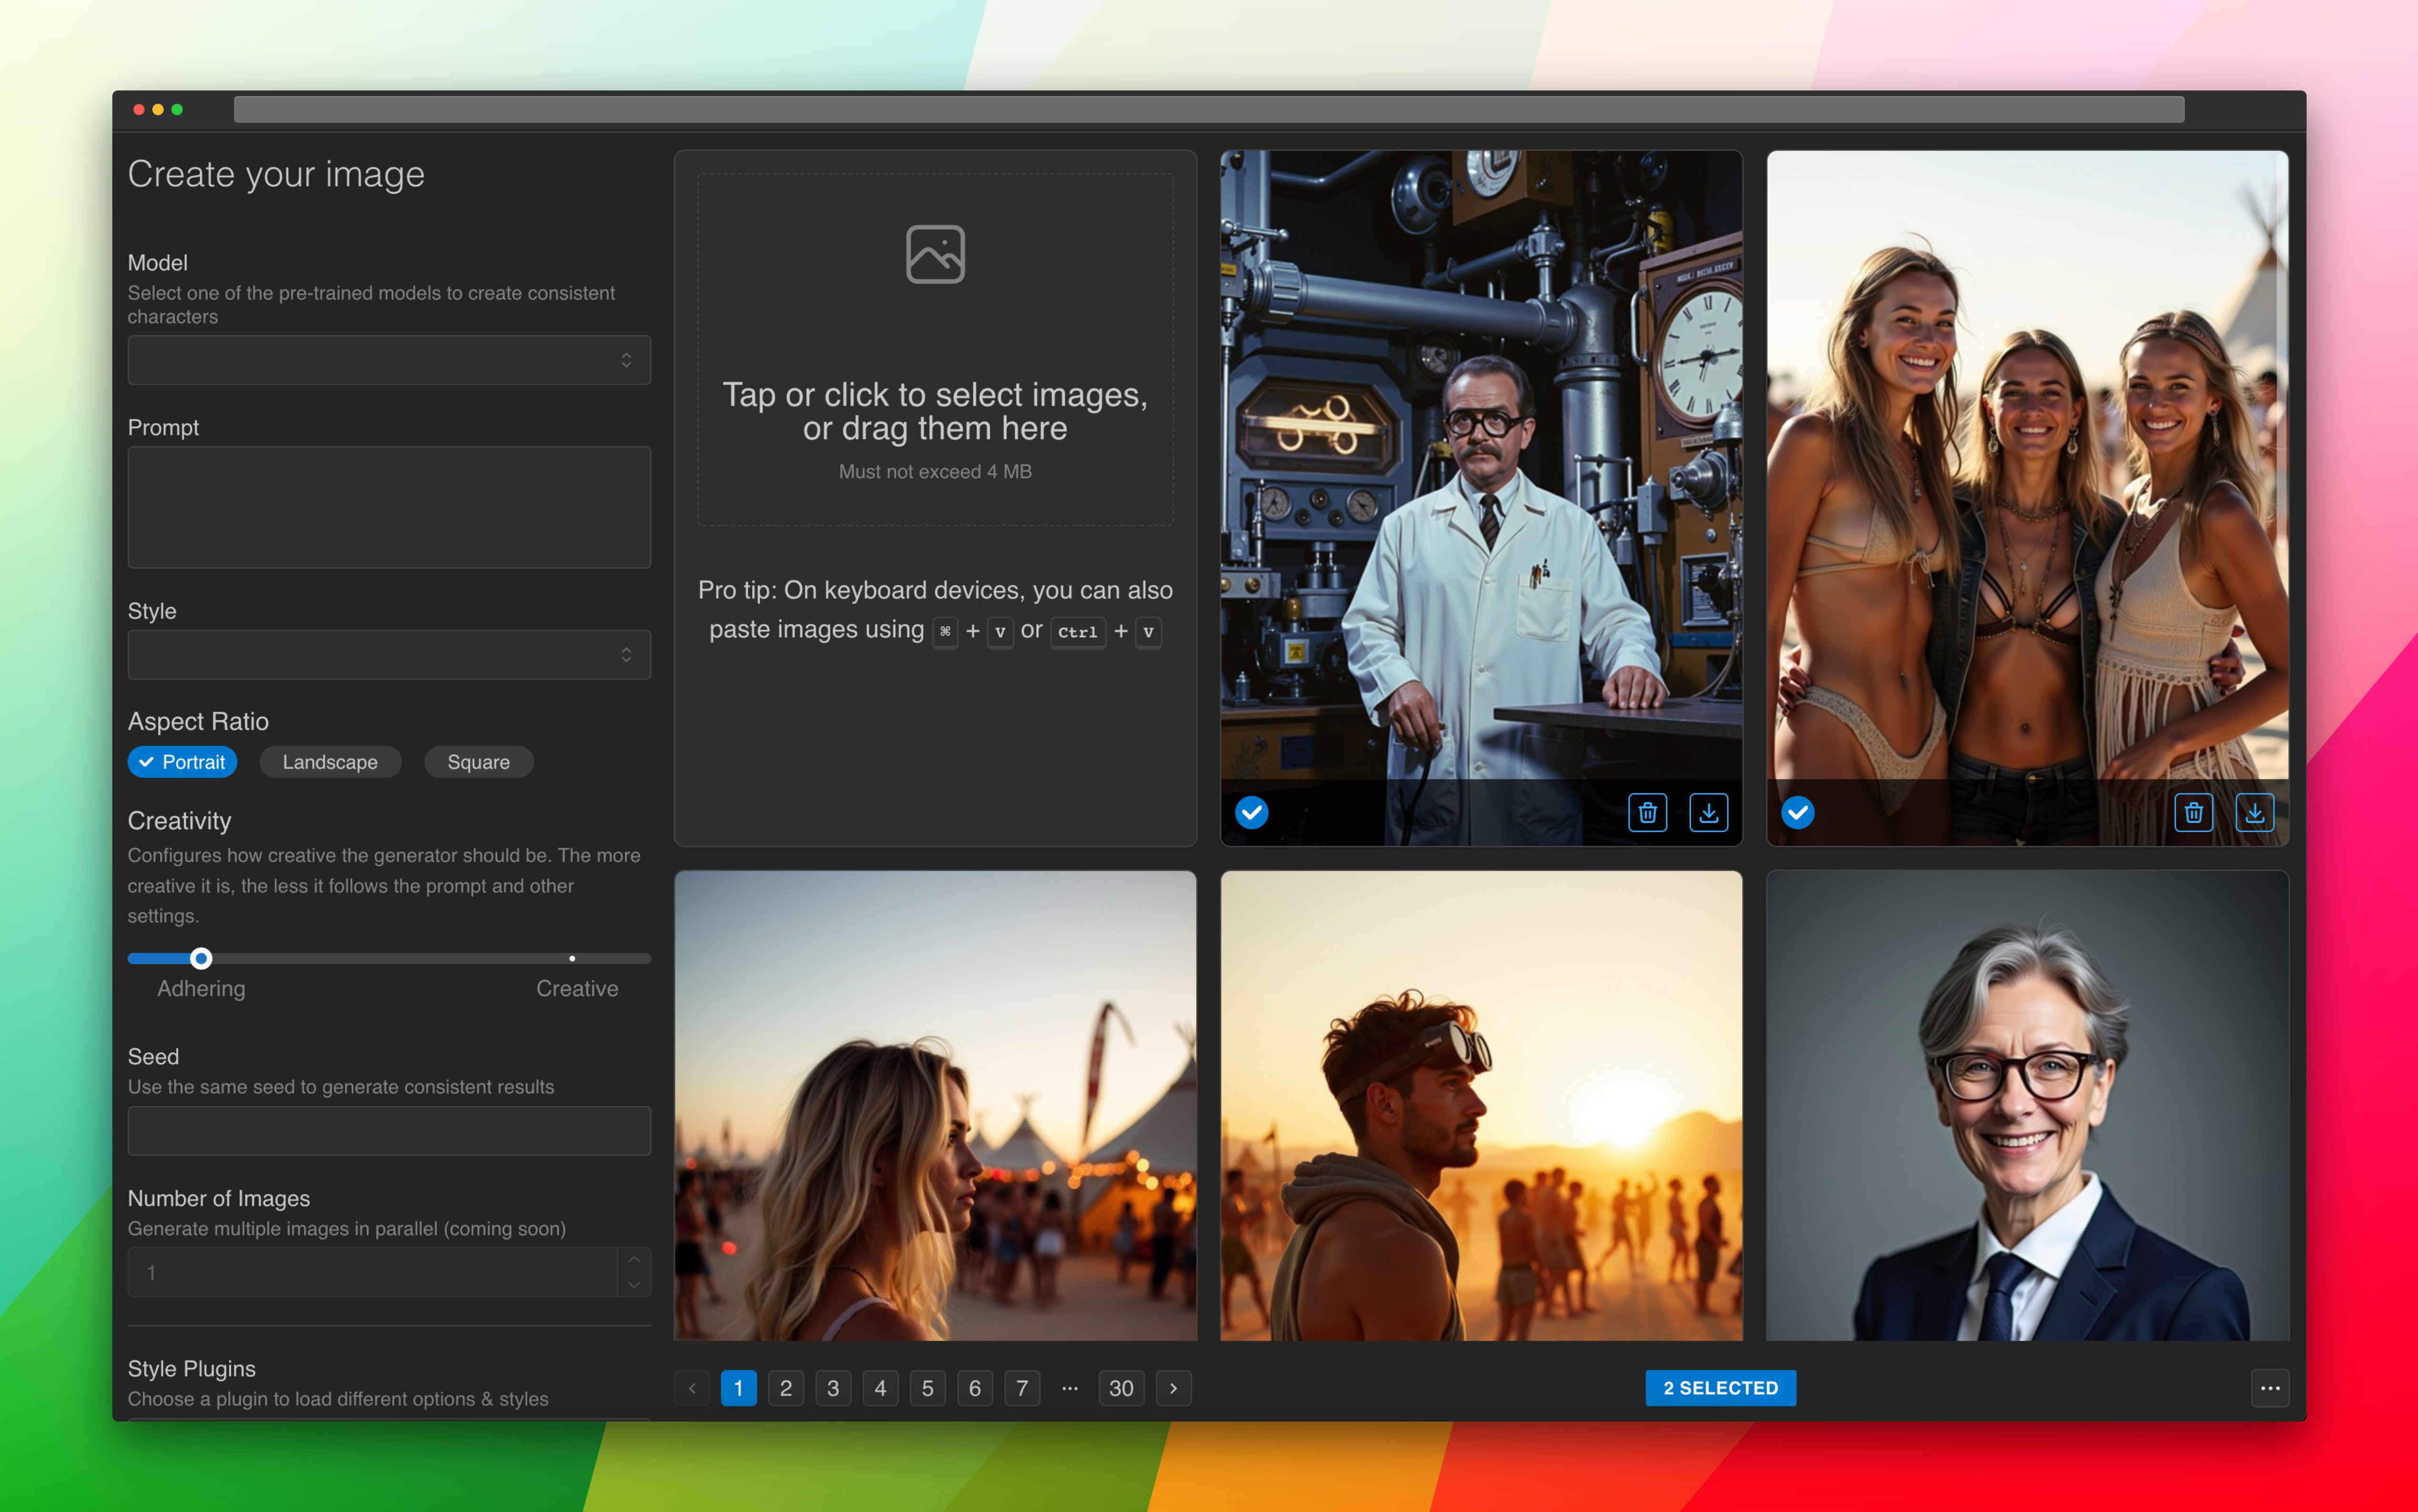
Task: Focus the Prompt text area
Action: (x=389, y=507)
